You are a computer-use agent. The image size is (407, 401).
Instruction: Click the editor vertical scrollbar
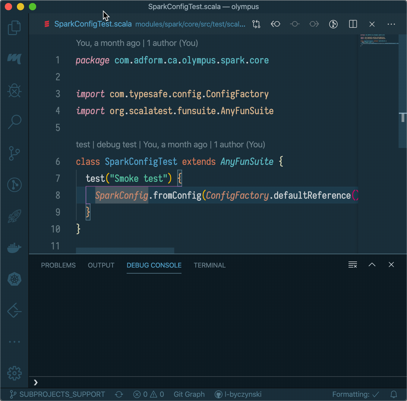(x=403, y=91)
